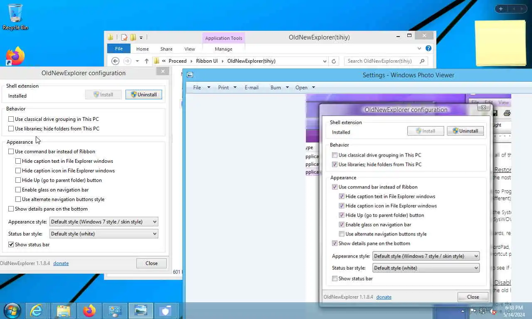
Task: Open Explorer address bar history dropdown
Action: (325, 61)
